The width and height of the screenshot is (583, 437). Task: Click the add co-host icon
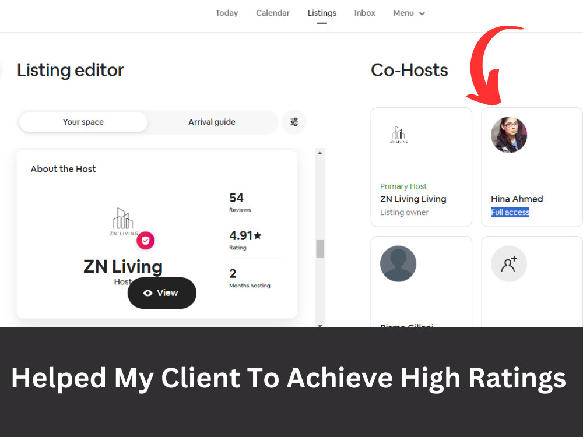(x=509, y=264)
